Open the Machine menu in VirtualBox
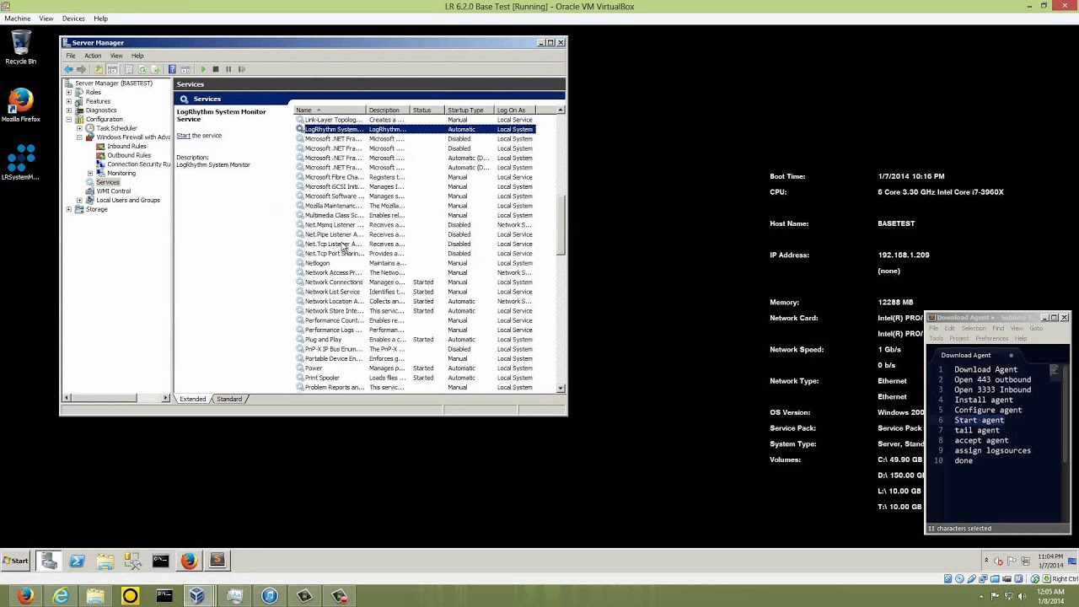This screenshot has width=1079, height=607. click(18, 19)
